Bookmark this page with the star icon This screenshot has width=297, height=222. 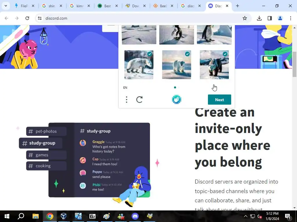[x=245, y=18]
